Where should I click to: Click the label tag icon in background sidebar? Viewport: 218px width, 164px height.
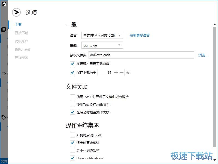(x=4, y=74)
